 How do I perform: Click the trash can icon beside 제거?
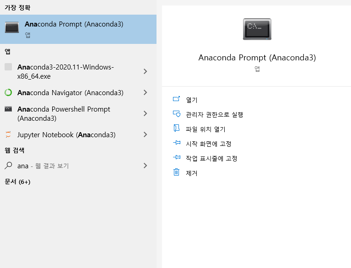point(176,172)
